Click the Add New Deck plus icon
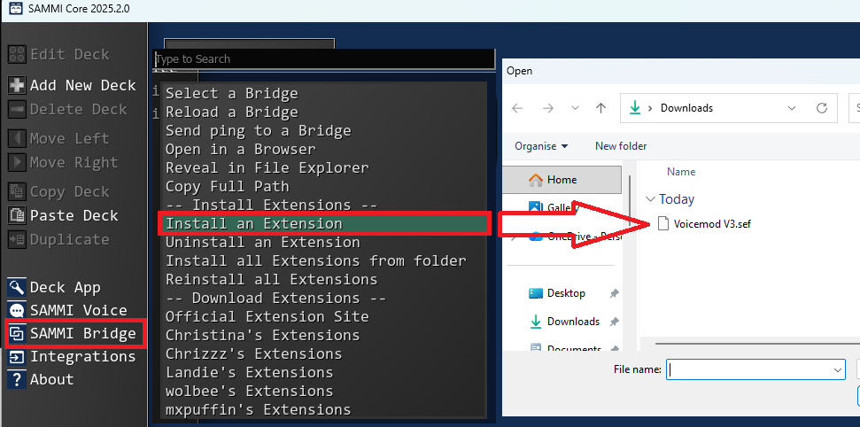 click(x=17, y=85)
